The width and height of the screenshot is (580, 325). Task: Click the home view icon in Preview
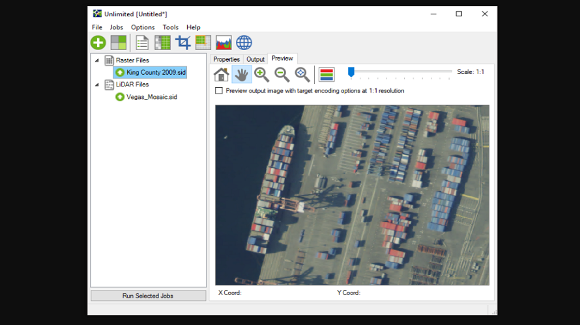(222, 75)
